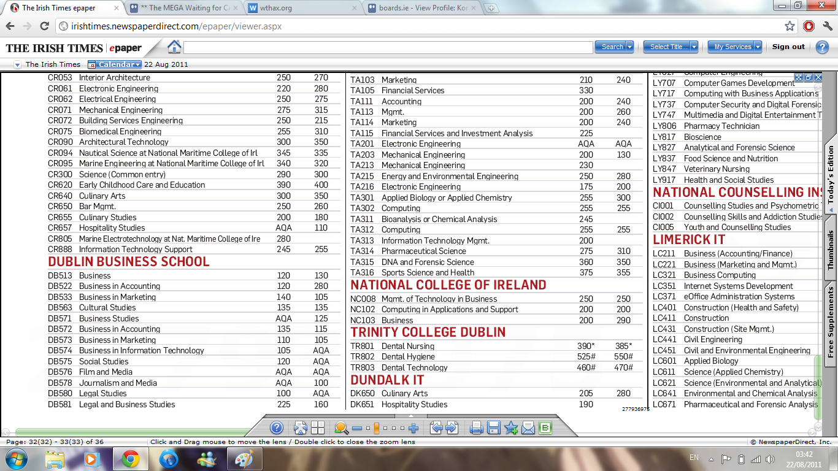Open Windows Start menu orb
Image resolution: width=838 pixels, height=471 pixels.
16,458
